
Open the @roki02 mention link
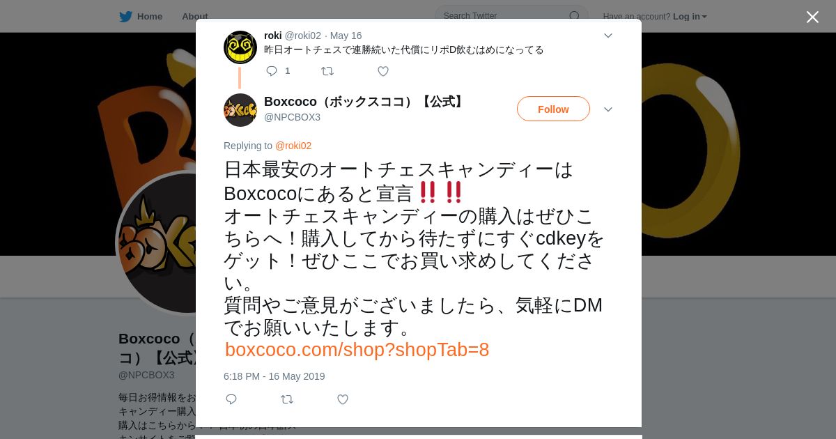(x=293, y=146)
